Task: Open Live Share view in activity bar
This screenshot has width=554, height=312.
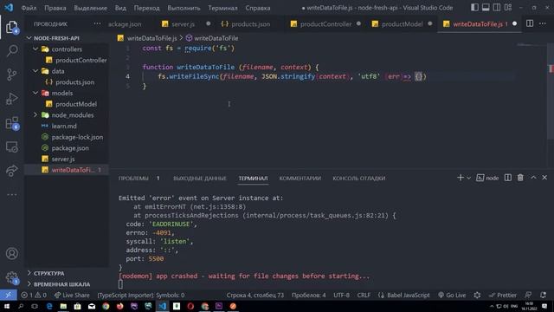Action: [x=11, y=171]
